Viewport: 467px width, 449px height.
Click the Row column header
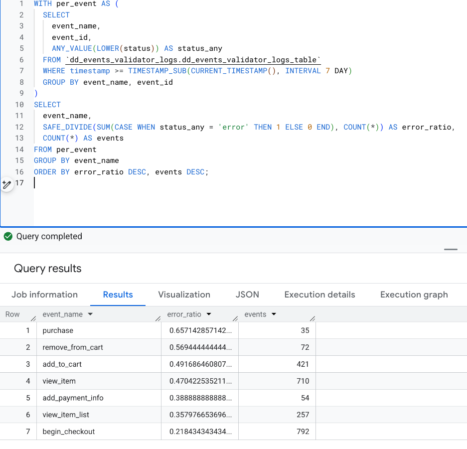tap(12, 314)
